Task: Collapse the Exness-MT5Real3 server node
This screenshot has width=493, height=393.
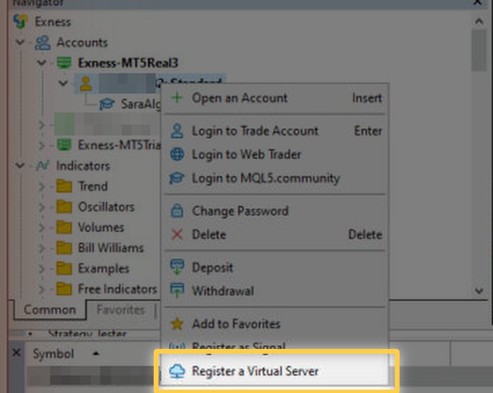Action: (x=41, y=62)
